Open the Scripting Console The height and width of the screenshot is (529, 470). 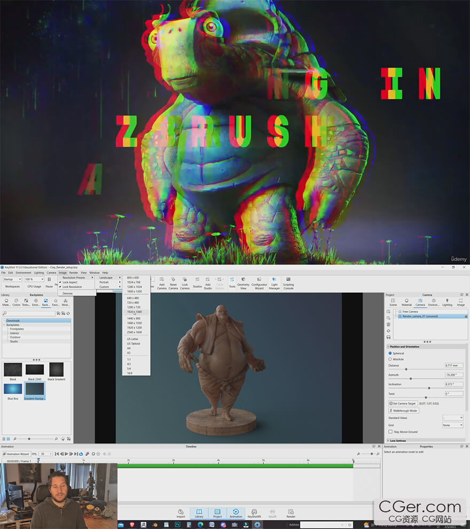[x=288, y=283]
